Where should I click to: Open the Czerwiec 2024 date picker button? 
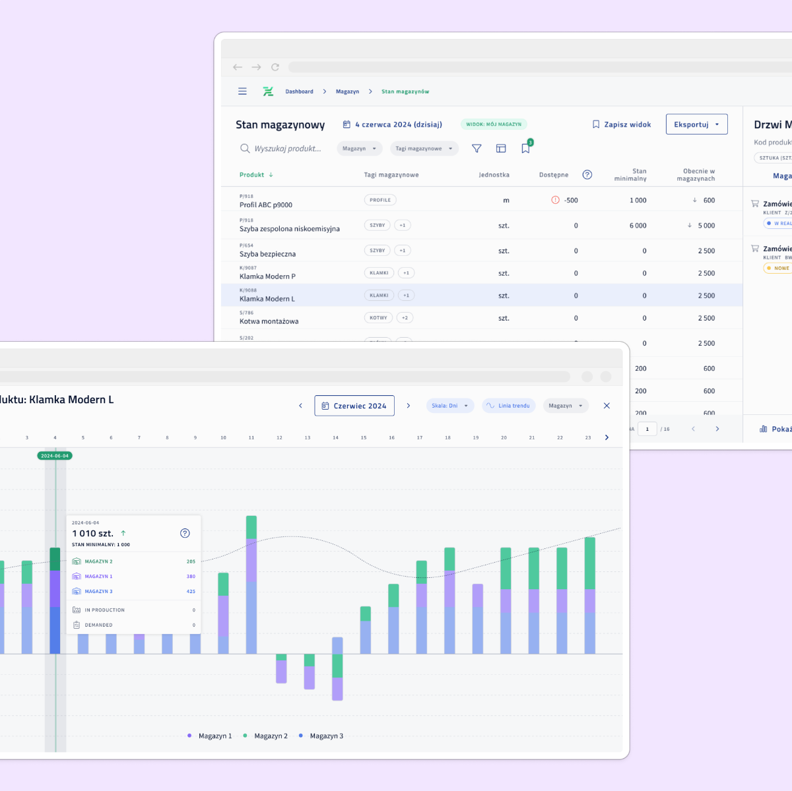click(354, 406)
